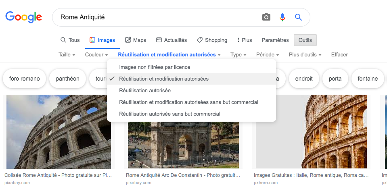The image size is (387, 193).
Task: Go to the Actualités tab
Action: coord(172,40)
